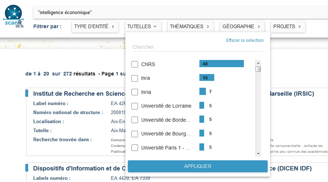Image resolution: width=328 pixels, height=182 pixels.
Task: Click the "Numéro national de structure :" label
Action: pyautogui.click(x=68, y=113)
